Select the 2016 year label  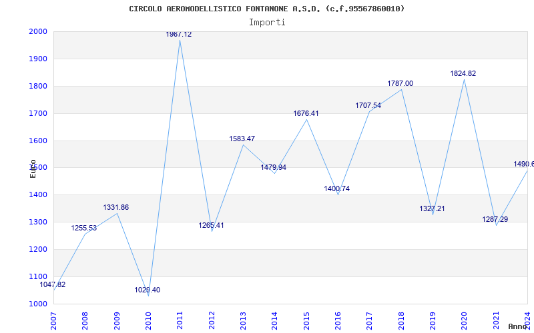[338, 320]
